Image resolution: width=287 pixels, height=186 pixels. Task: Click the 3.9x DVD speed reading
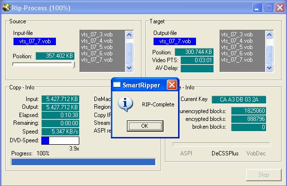tap(74, 149)
